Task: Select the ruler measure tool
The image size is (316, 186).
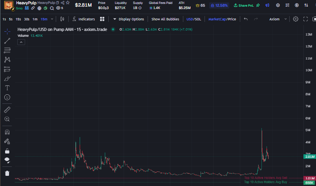Action: [x=7, y=110]
